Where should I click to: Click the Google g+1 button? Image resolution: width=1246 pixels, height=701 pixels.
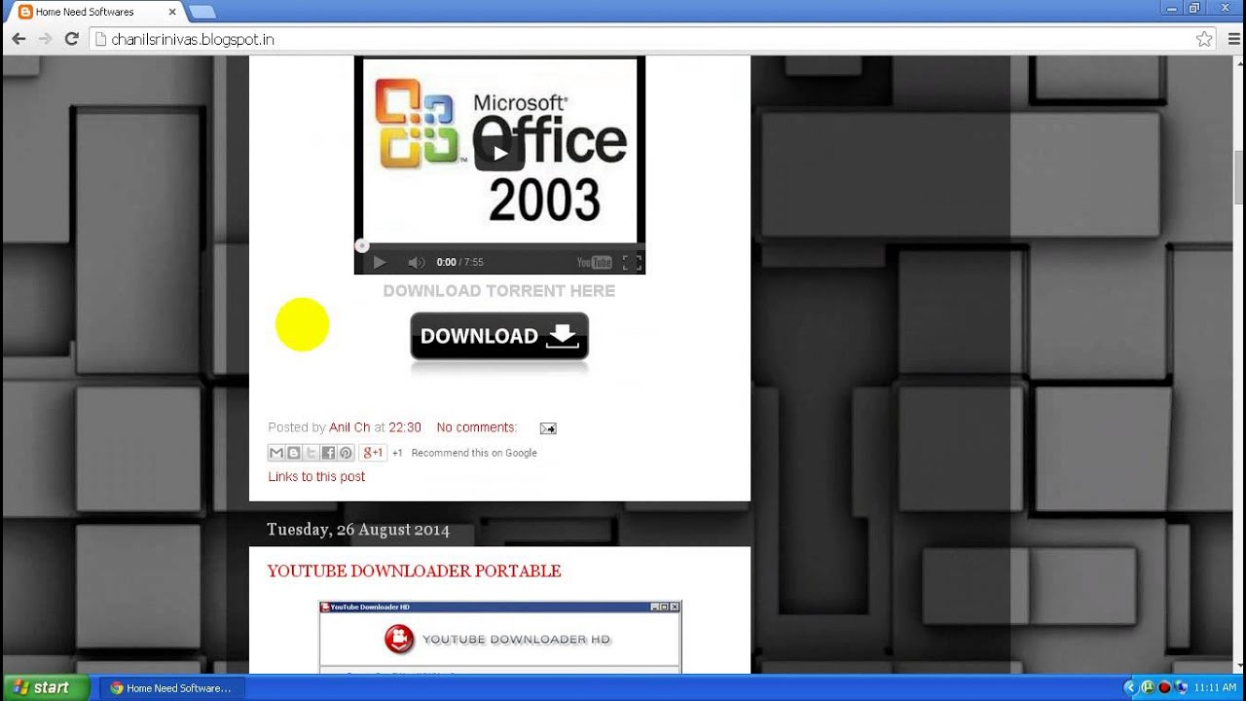pyautogui.click(x=374, y=453)
